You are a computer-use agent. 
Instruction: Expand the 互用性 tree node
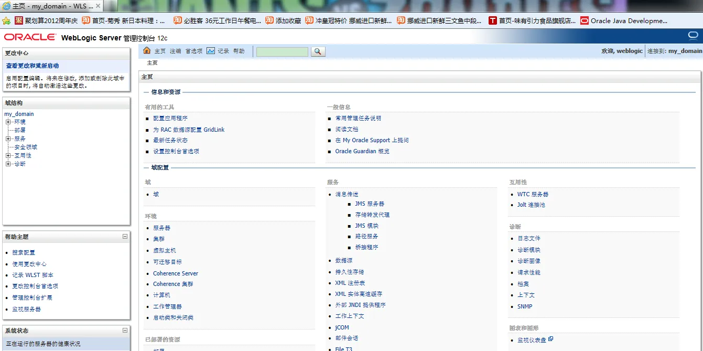[8, 156]
